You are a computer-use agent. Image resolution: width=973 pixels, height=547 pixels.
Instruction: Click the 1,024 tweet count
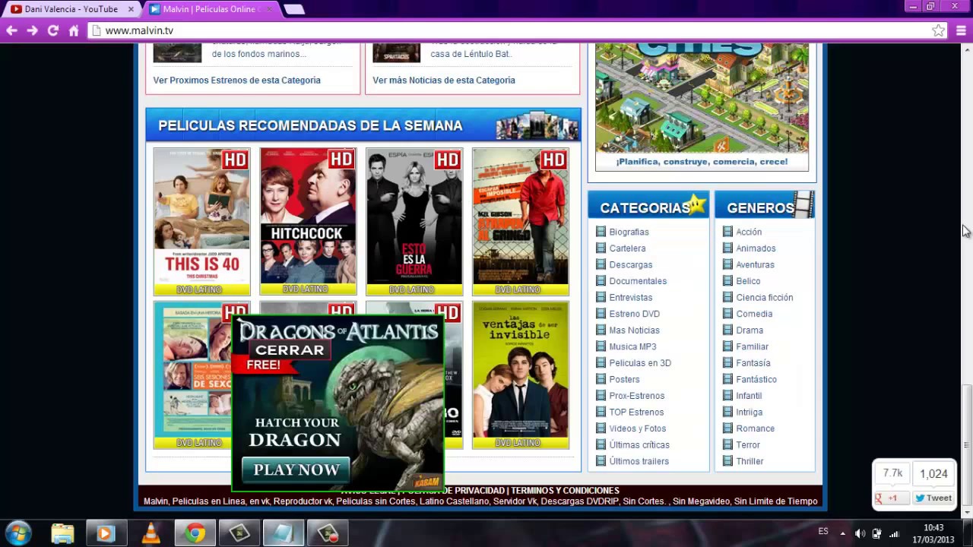pyautogui.click(x=933, y=473)
